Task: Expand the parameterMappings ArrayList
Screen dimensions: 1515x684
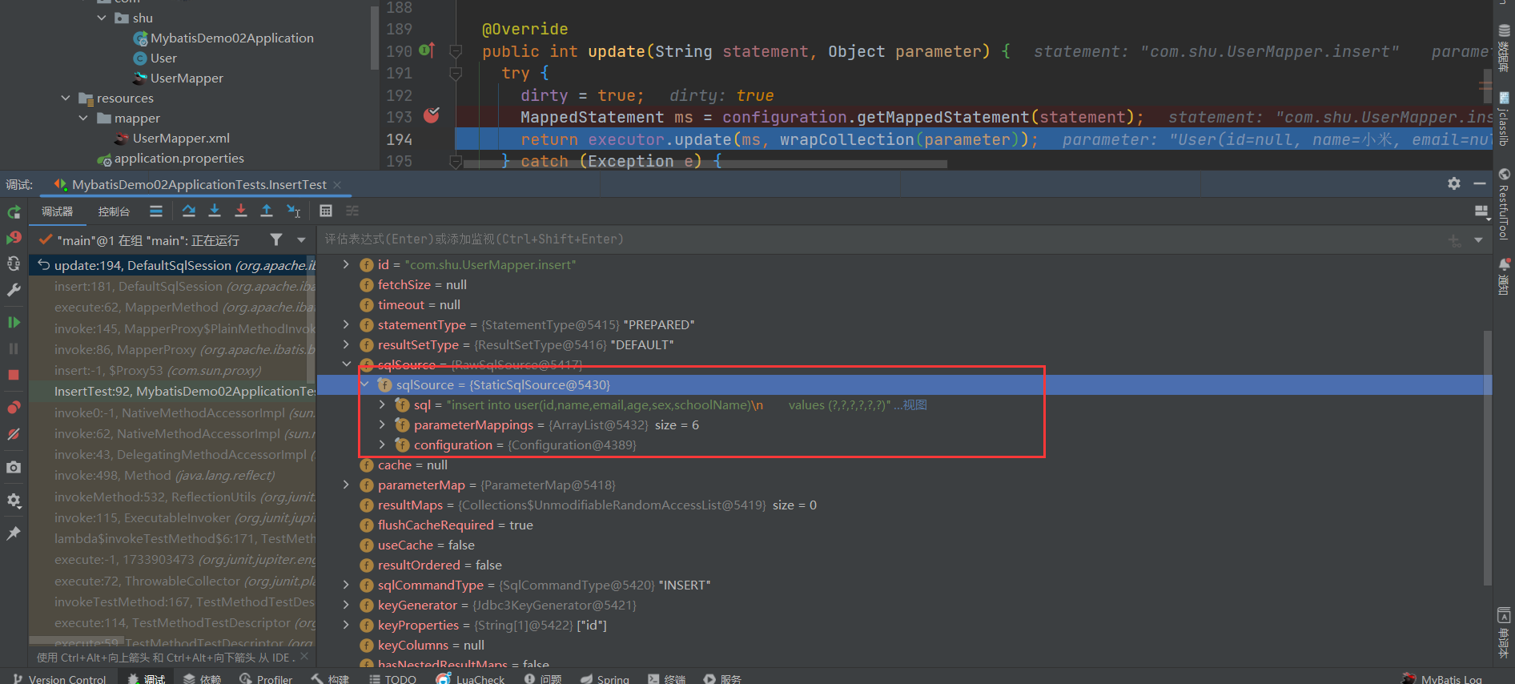Action: pos(382,424)
